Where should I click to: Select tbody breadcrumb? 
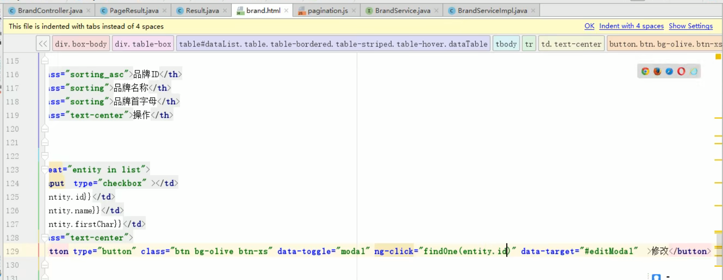click(x=506, y=44)
